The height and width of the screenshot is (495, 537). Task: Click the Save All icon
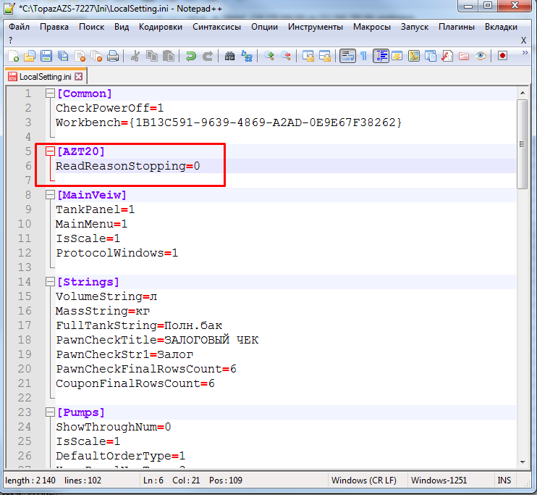[63, 56]
